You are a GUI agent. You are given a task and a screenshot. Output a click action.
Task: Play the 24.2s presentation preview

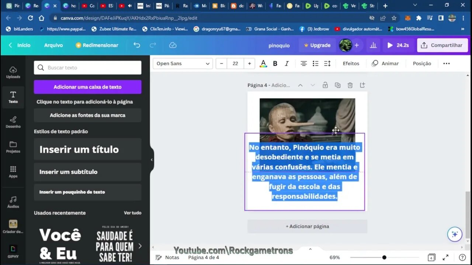tap(398, 45)
